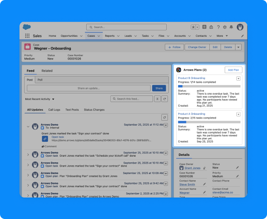
Task: Click the Add Plan button
Action: coord(233,70)
